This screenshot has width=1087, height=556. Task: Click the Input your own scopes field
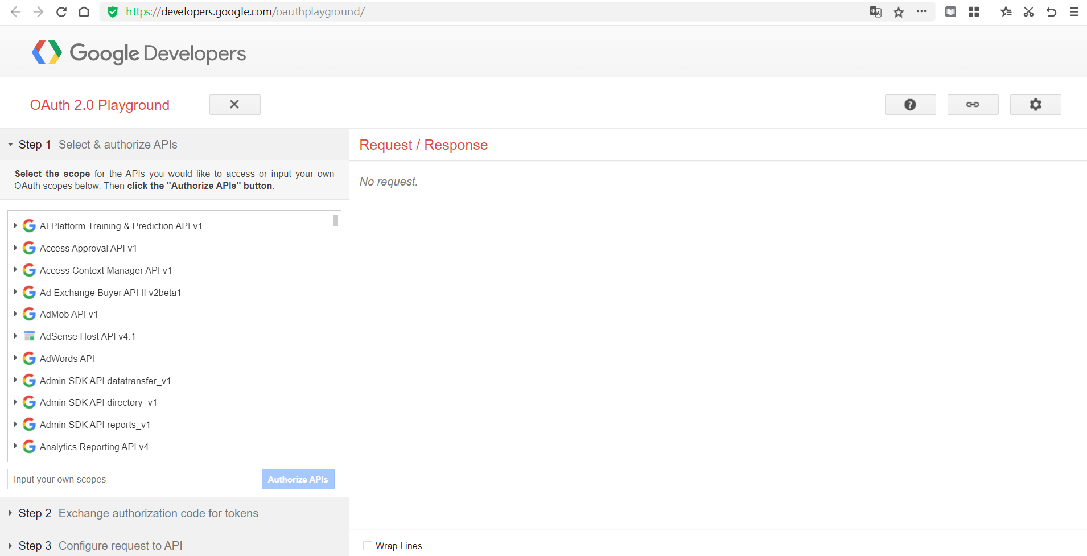coord(130,479)
